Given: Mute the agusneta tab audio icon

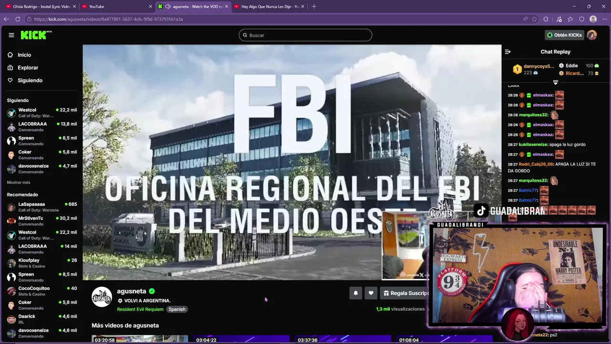Looking at the screenshot, I should pos(168,6).
